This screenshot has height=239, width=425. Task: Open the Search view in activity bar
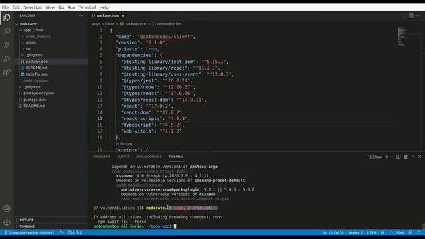[x=7, y=31]
